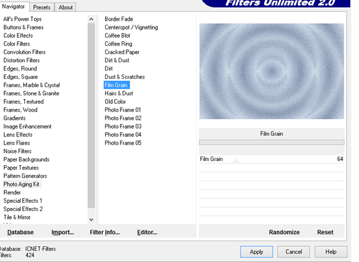Choose the Coffee Blot filter
Image resolution: width=359 pixels, height=262 pixels.
tap(117, 36)
